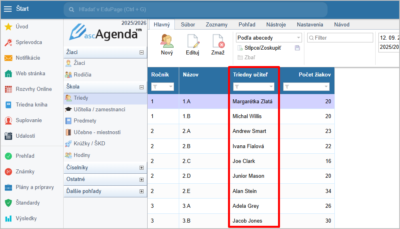Click the Zmaž delete icon
The width and height of the screenshot is (400, 229).
(218, 41)
